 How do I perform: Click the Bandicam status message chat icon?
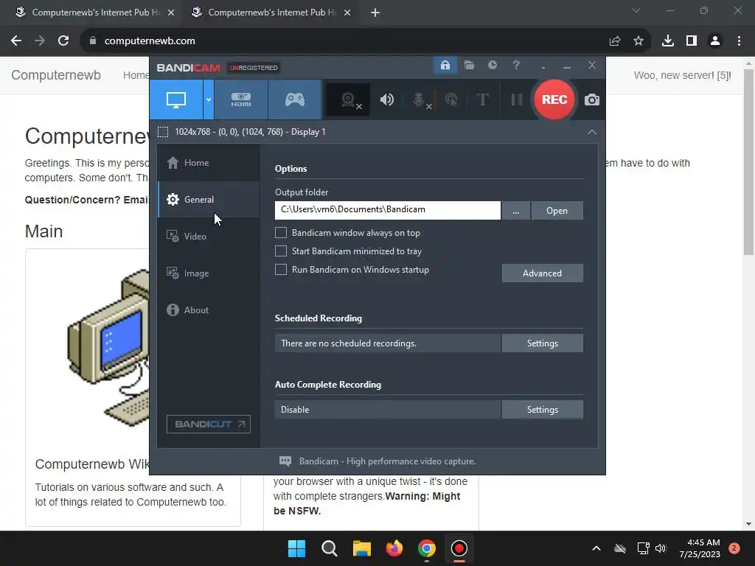pos(285,461)
